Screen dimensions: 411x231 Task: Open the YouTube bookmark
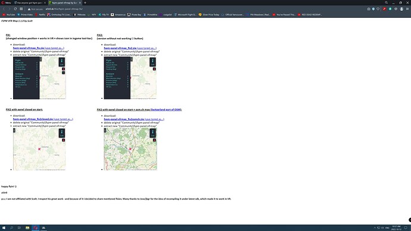tap(9, 15)
